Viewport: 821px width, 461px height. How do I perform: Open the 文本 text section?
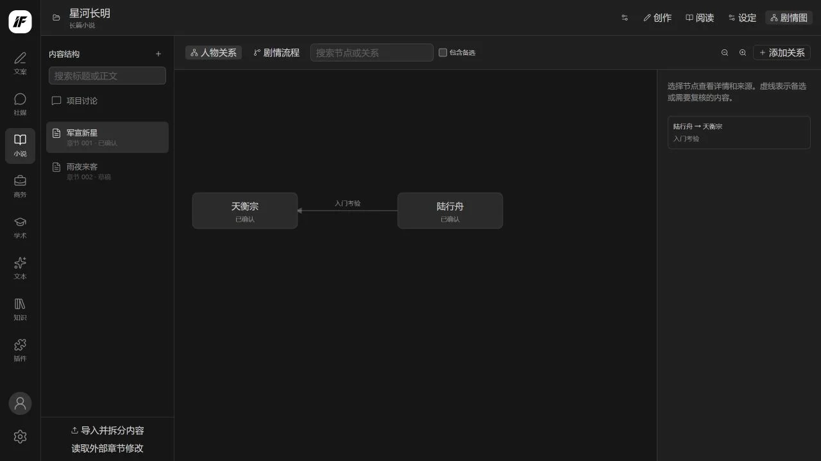(x=20, y=269)
